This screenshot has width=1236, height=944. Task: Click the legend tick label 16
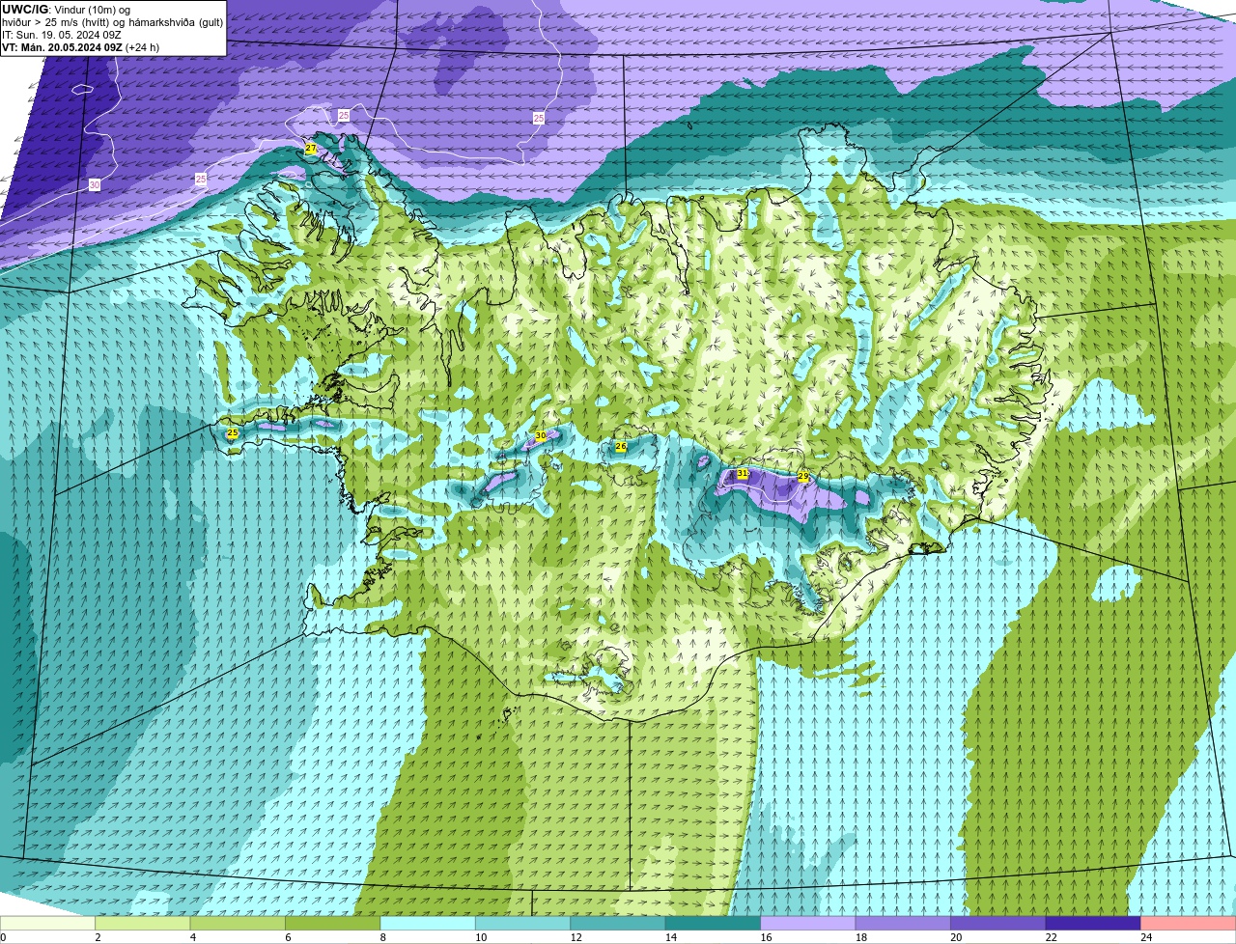click(x=766, y=937)
